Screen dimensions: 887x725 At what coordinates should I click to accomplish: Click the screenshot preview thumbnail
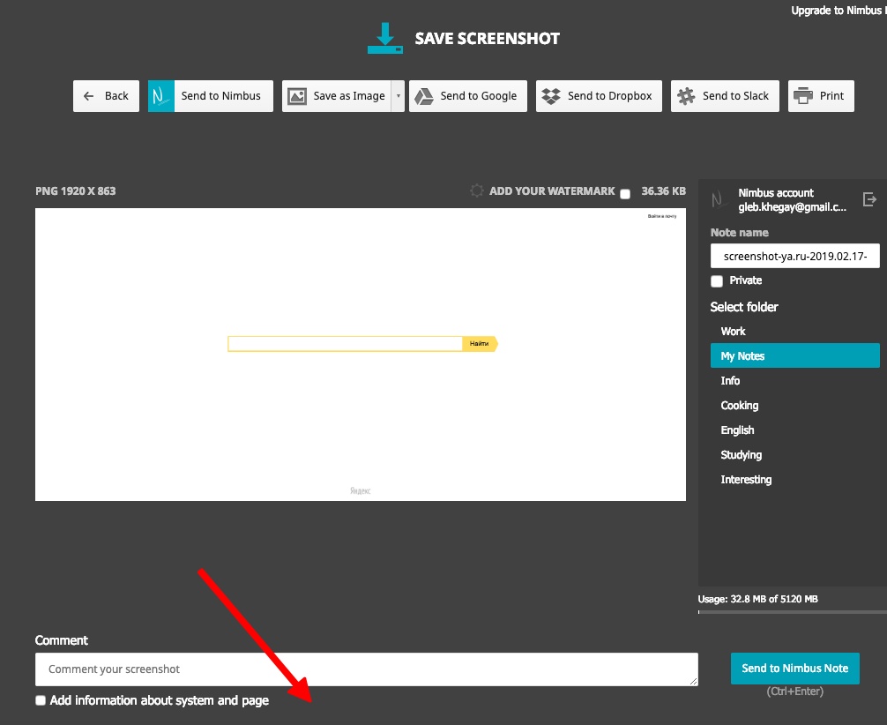pyautogui.click(x=361, y=355)
